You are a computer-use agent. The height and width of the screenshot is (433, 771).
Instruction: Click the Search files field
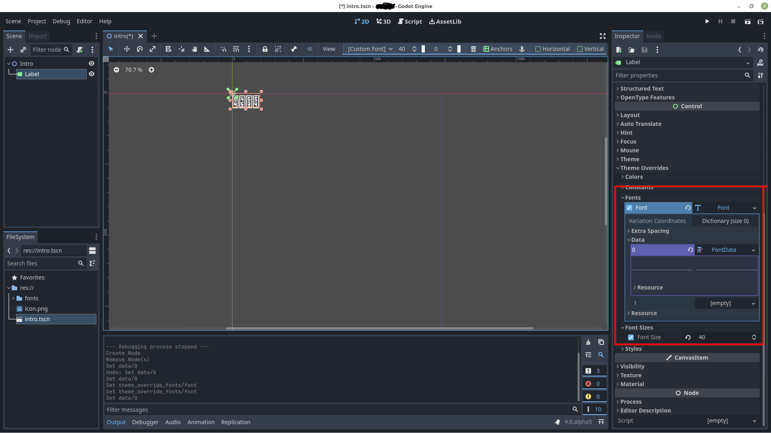[45, 263]
